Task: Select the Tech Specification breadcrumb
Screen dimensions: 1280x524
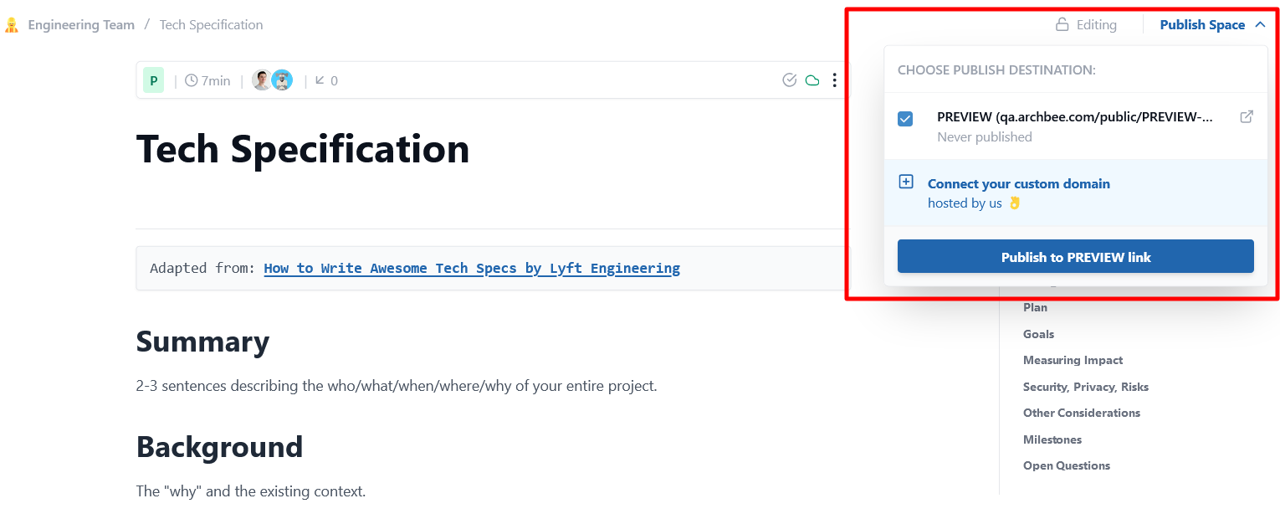Action: click(211, 24)
